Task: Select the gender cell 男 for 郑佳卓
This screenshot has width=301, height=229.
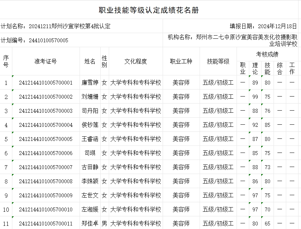Action: [x=104, y=223]
